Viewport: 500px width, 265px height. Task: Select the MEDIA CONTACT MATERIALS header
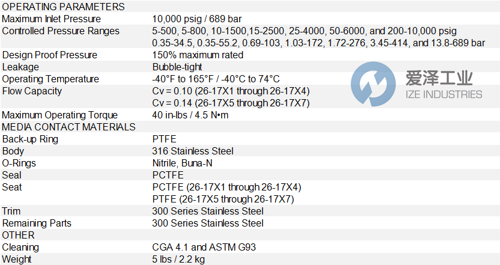click(x=69, y=127)
